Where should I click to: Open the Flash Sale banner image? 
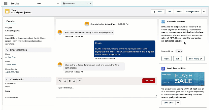pos(183,79)
